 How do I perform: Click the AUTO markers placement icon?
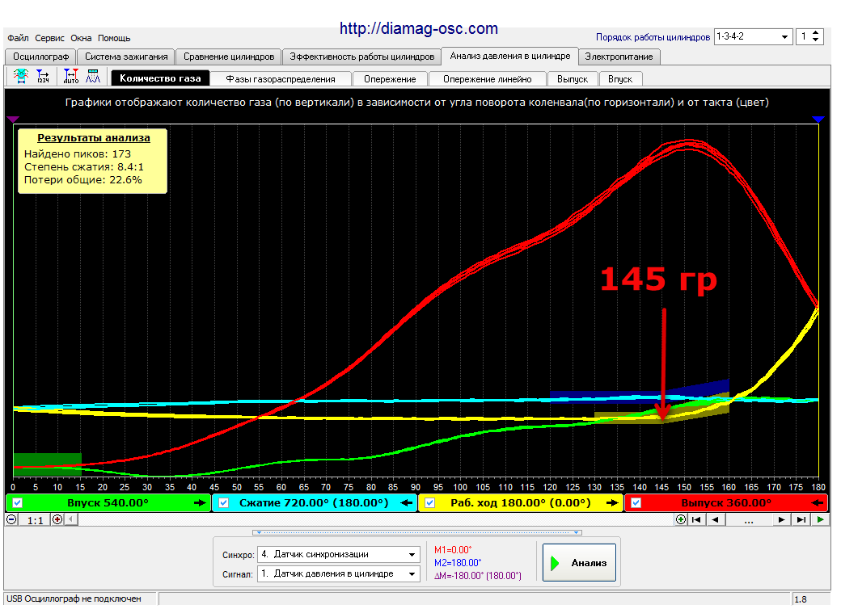[71, 77]
